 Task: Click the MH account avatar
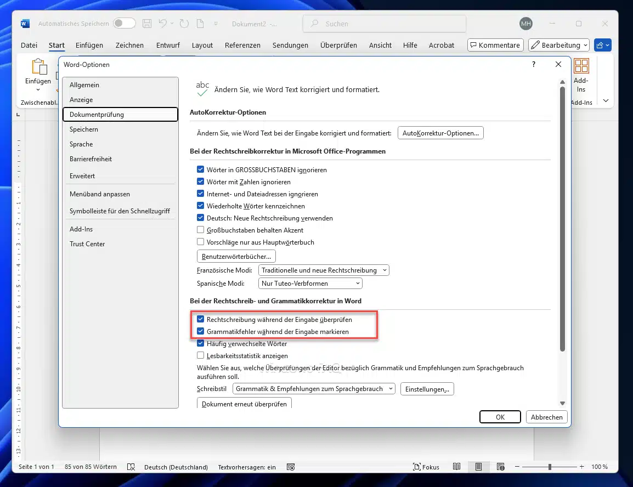(x=525, y=24)
